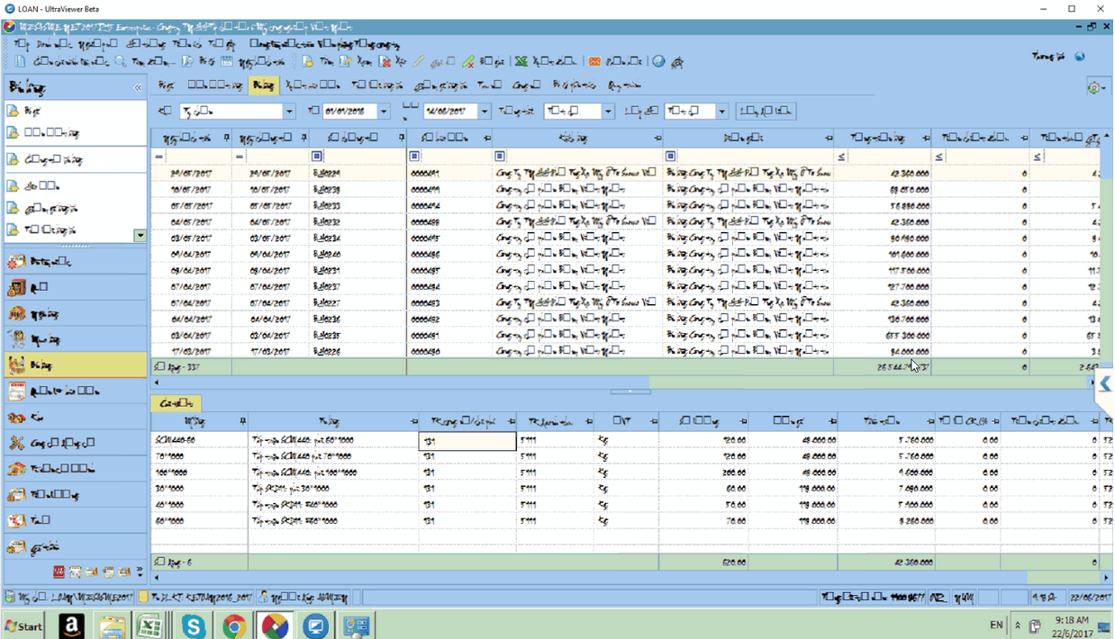Open the Amazon icon on the taskbar
The image size is (1115, 639).
pos(72,625)
